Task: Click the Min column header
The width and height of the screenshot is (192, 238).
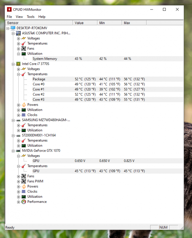Action: point(110,23)
